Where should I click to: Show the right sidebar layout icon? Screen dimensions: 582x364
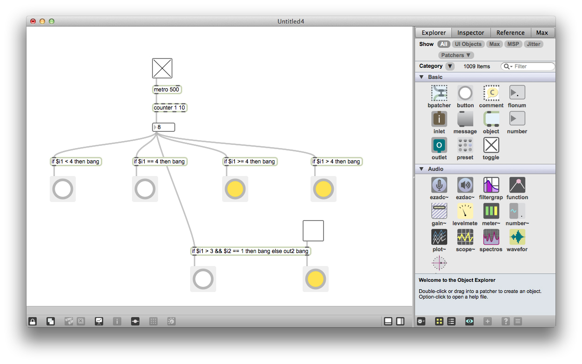point(400,321)
